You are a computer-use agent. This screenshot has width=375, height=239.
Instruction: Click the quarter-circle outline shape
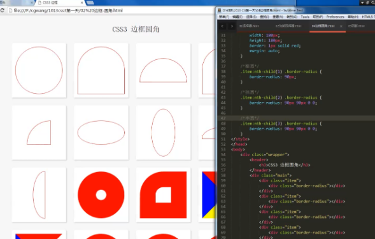39,133
